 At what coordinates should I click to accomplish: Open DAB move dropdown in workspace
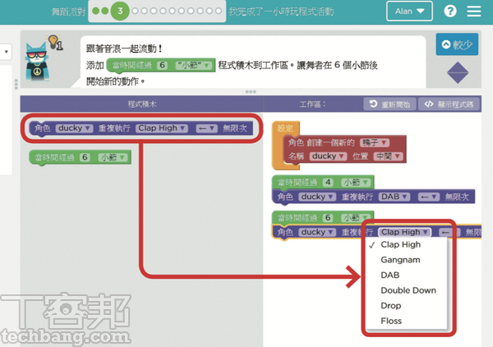click(394, 197)
